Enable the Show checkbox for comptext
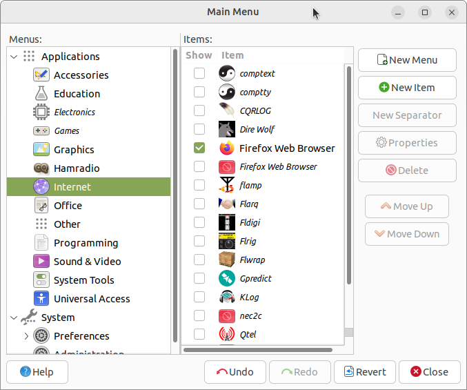Viewport: 467px width, 390px height. 199,73
